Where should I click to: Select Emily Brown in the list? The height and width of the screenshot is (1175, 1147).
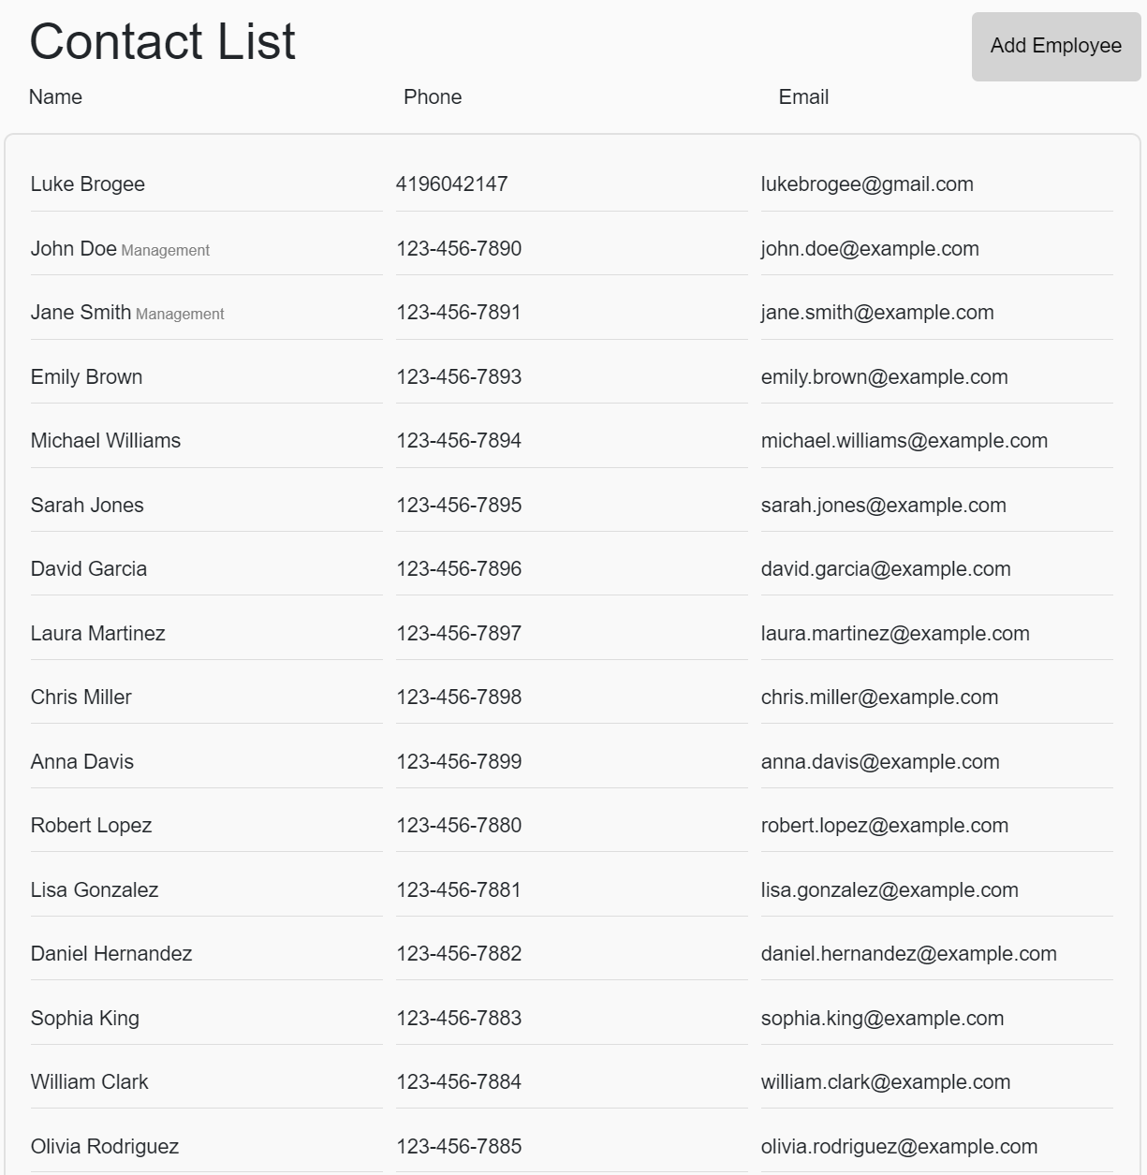click(x=86, y=377)
